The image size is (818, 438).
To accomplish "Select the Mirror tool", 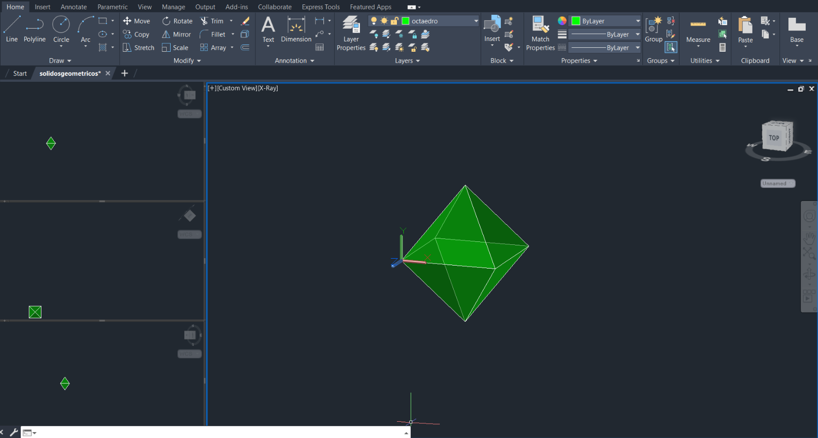I will click(176, 34).
